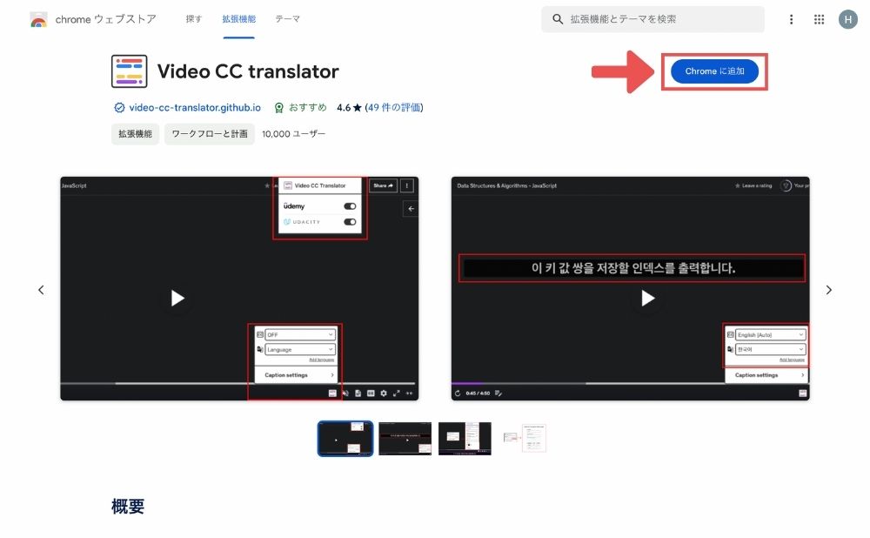Open the OFF caption dropdown in first preview
The image size is (870, 538).
click(299, 335)
